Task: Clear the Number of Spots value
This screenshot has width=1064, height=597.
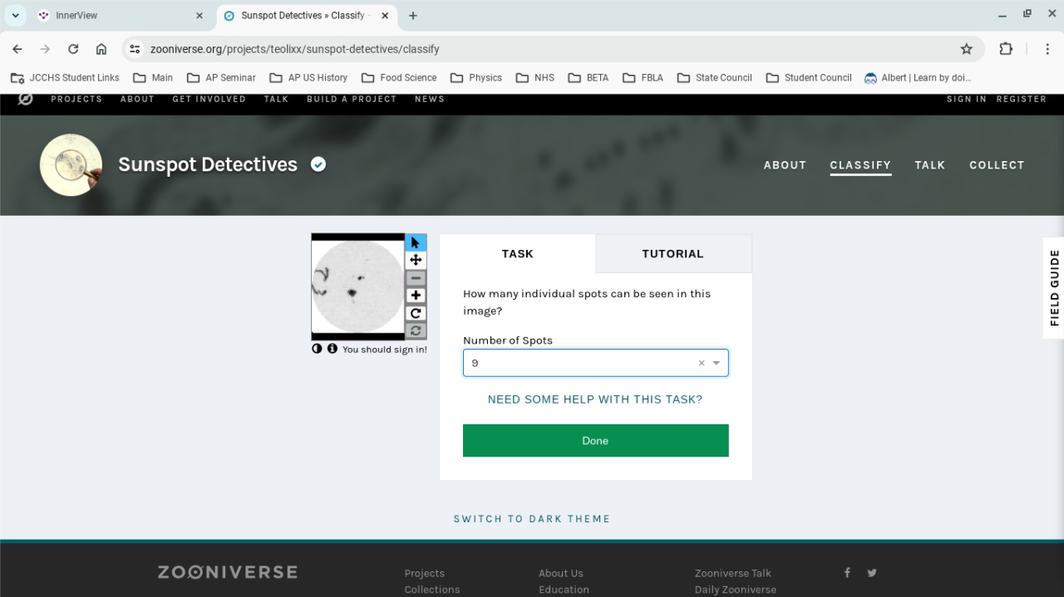Action: click(701, 363)
